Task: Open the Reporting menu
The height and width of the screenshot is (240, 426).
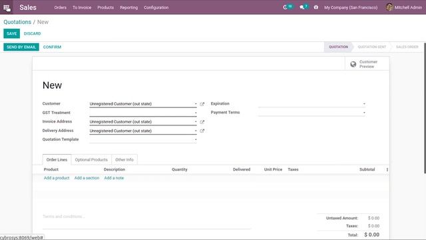Action: [128, 7]
